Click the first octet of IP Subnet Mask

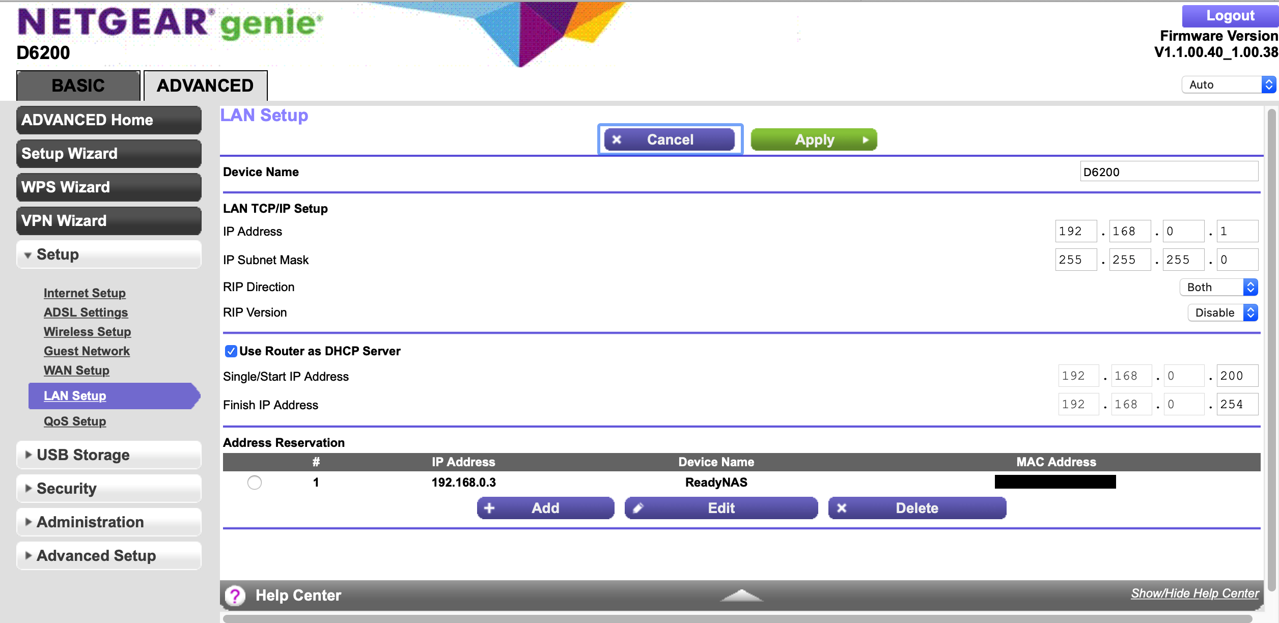tap(1076, 260)
